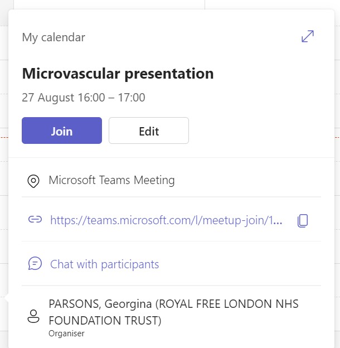Click the chat bubble icon

click(x=35, y=264)
